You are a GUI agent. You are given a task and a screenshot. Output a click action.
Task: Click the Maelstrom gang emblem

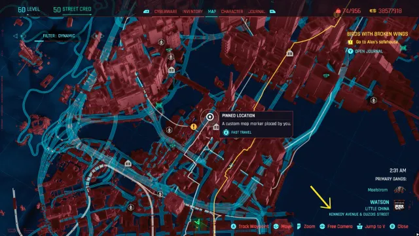pyautogui.click(x=399, y=190)
